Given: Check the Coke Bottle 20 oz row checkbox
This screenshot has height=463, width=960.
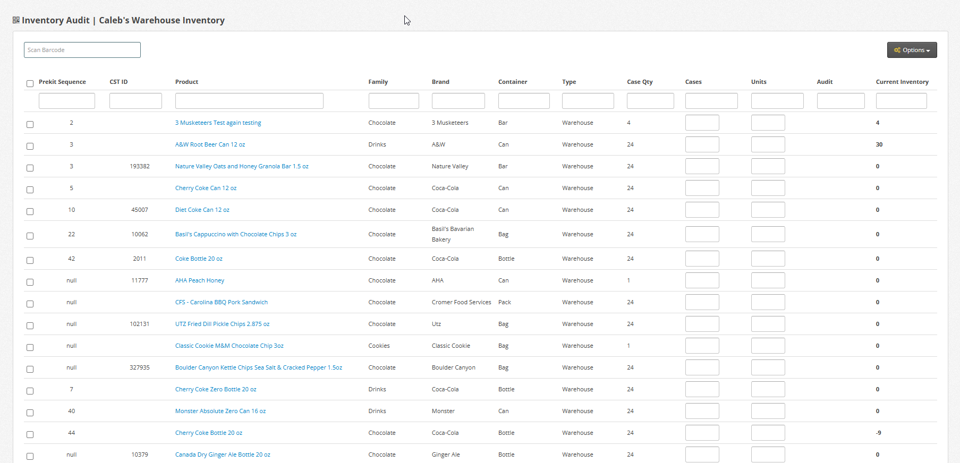Looking at the screenshot, I should coord(30,260).
